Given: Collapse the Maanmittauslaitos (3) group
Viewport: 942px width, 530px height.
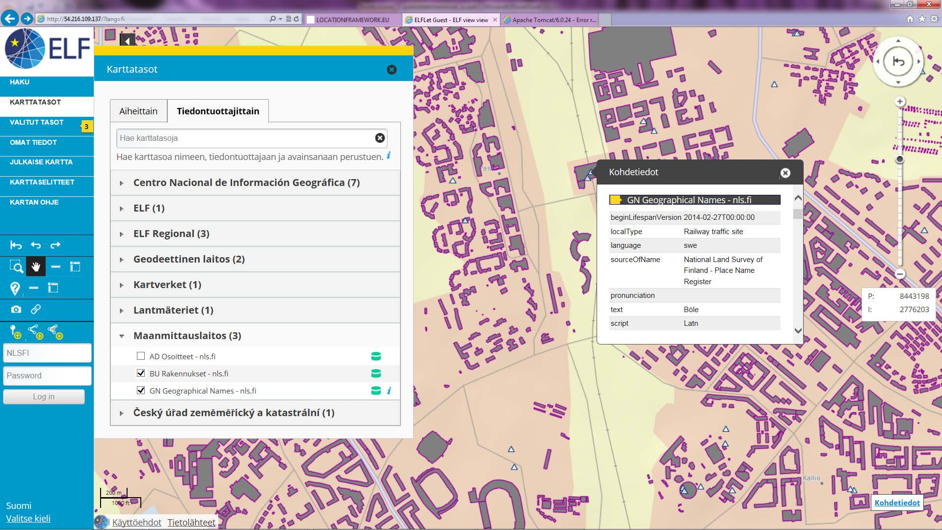Looking at the screenshot, I should 255,336.
